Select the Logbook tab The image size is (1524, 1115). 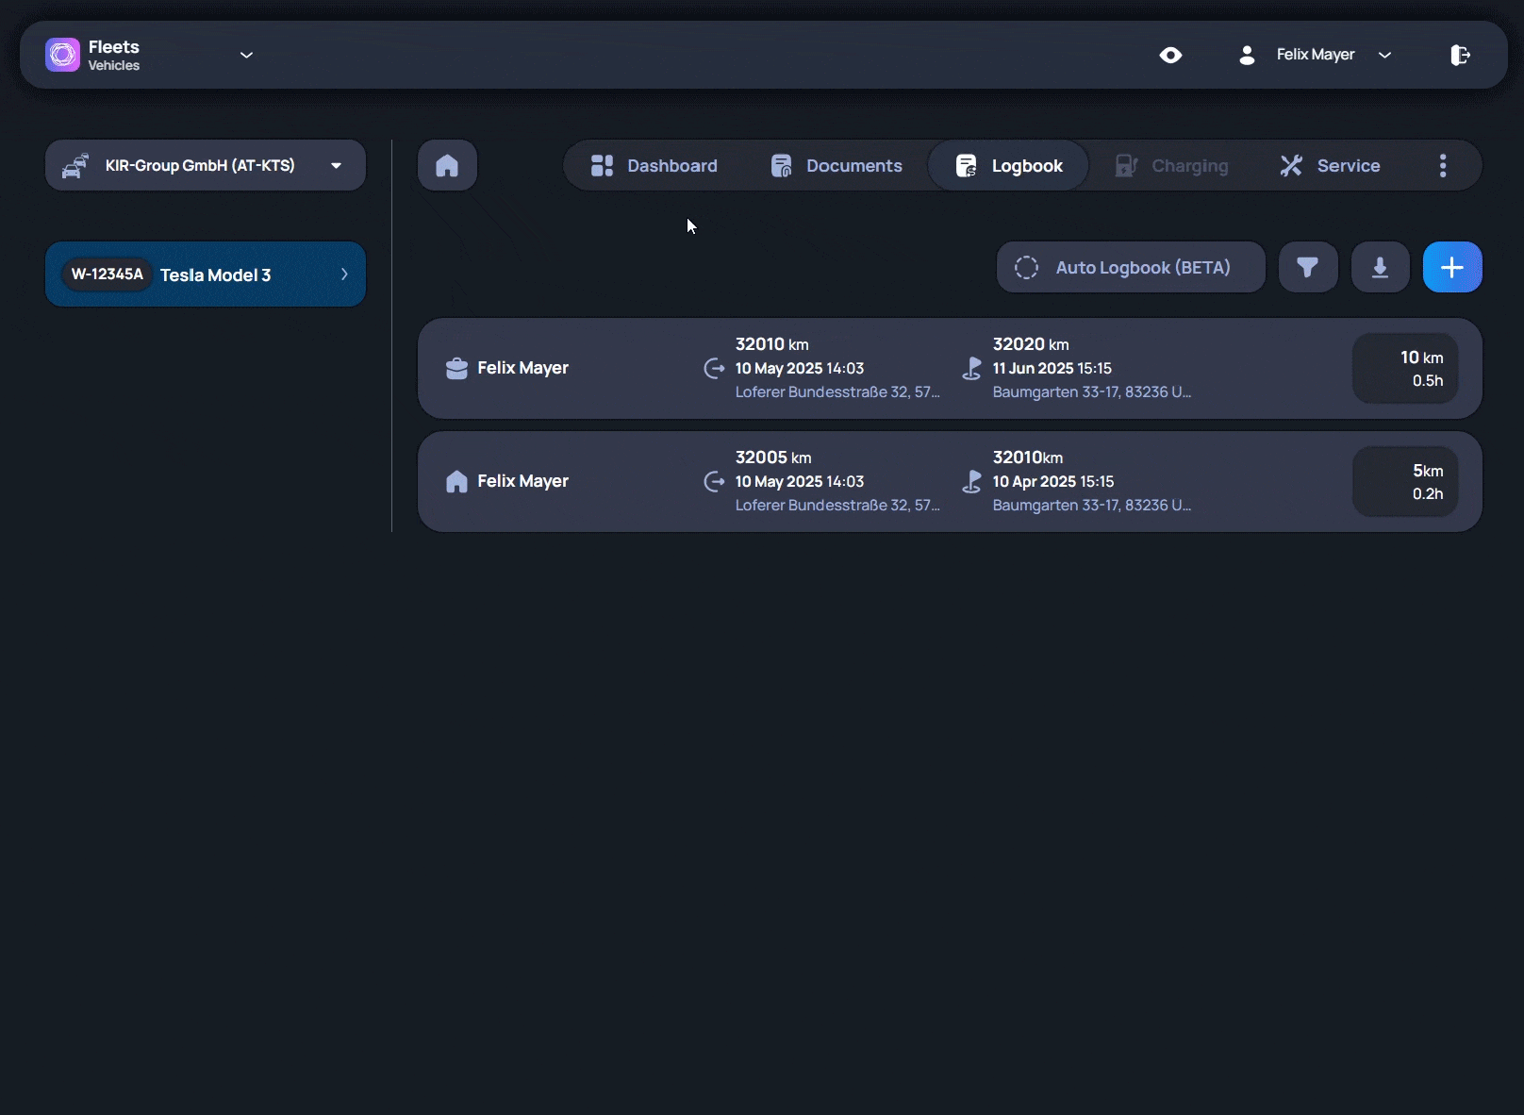(x=1008, y=165)
